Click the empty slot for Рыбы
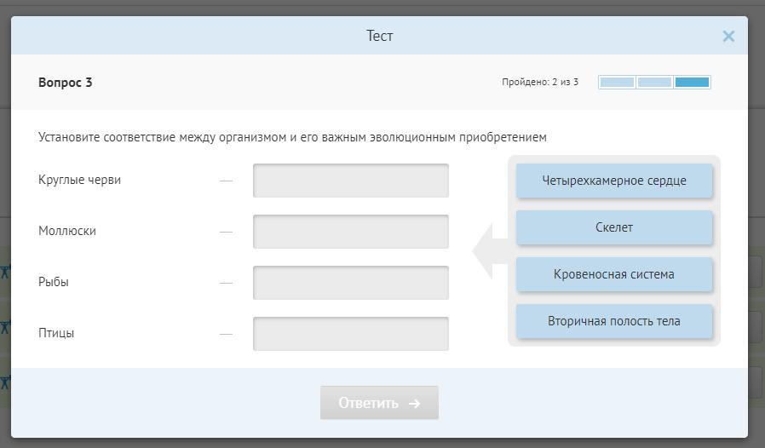The width and height of the screenshot is (765, 448). [x=351, y=283]
